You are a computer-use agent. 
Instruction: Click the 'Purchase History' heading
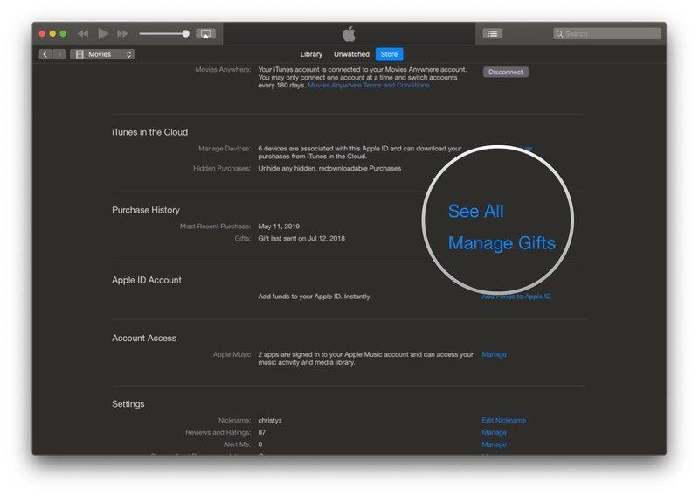[146, 210]
